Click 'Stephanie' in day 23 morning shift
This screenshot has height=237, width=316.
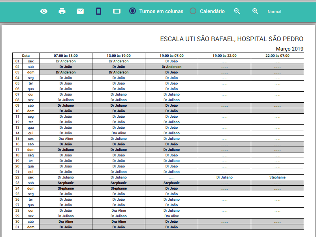click(x=66, y=183)
